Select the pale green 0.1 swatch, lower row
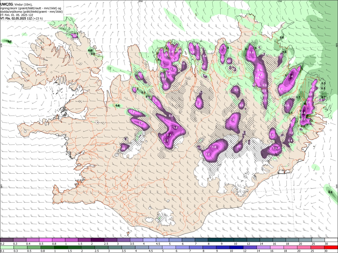The image size is (338, 253). [7, 247]
